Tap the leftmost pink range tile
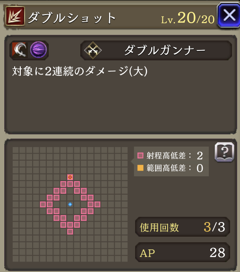The image size is (240, 272). 43,204
